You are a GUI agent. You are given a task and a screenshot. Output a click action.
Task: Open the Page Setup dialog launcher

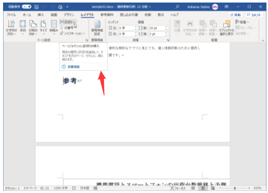pos(87,40)
